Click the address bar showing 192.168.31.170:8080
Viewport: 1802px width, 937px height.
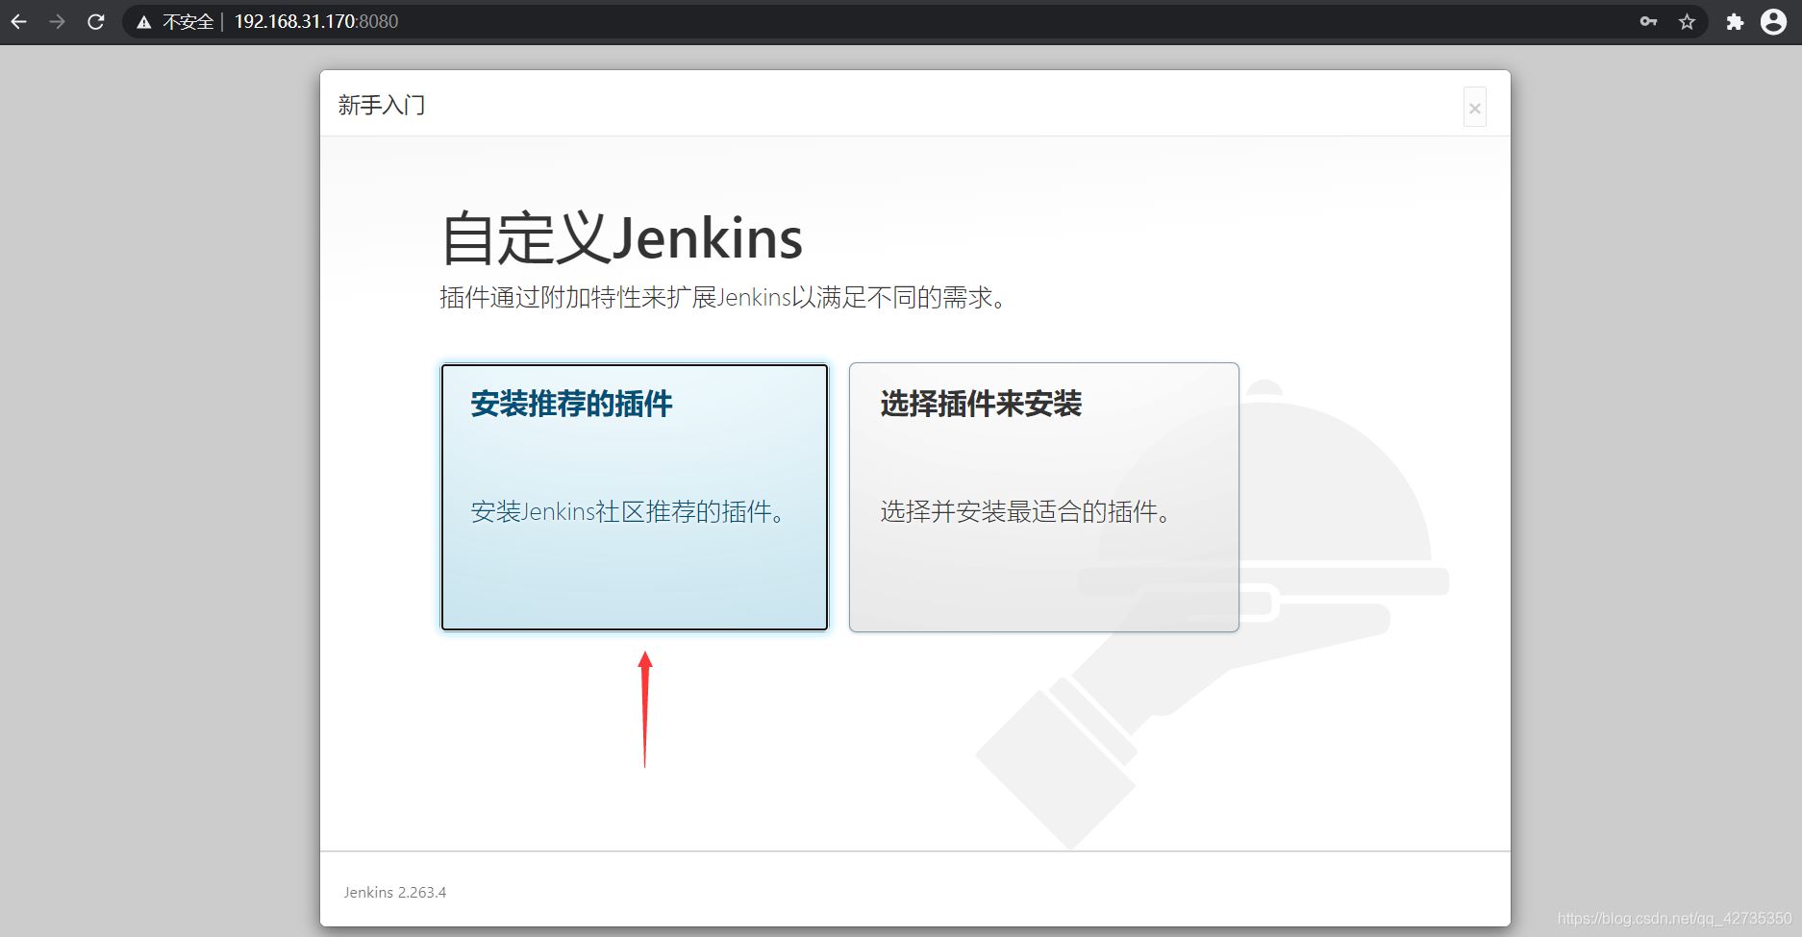[317, 20]
